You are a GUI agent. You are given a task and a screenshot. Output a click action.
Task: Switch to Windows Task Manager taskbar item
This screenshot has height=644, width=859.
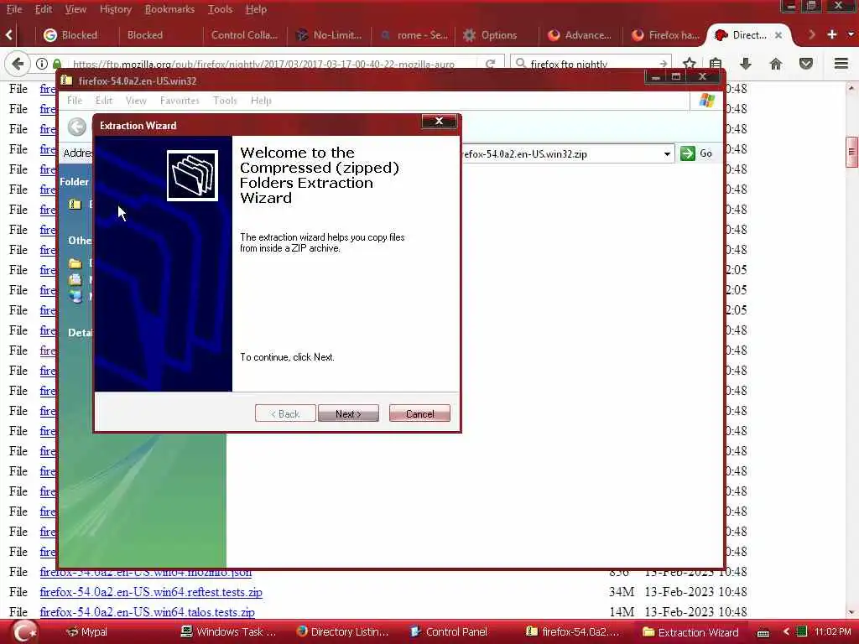(228, 632)
